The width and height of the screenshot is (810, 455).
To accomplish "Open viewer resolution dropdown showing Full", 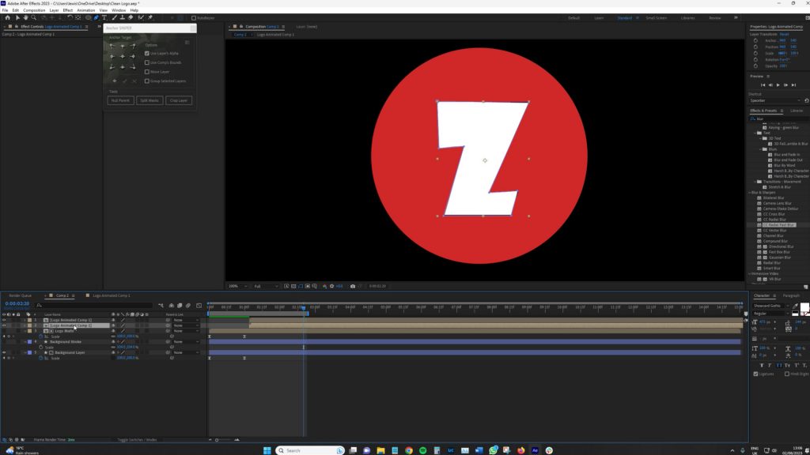I will pyautogui.click(x=266, y=286).
